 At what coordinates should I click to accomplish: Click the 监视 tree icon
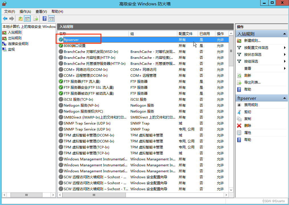[x=4, y=49]
